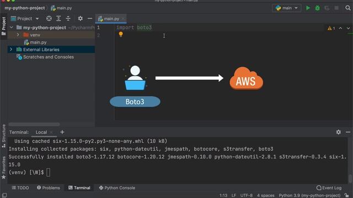The image size is (353, 198).
Task: Close the Local terminal tab
Action: (x=51, y=132)
